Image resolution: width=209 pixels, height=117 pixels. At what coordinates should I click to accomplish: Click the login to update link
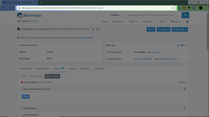point(153,52)
